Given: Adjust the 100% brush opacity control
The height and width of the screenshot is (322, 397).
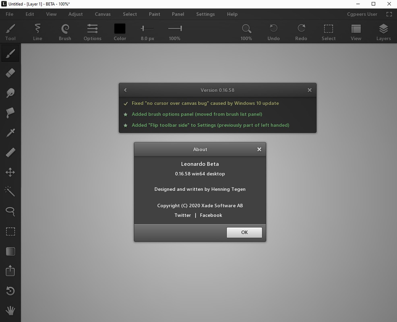Looking at the screenshot, I should 175,32.
